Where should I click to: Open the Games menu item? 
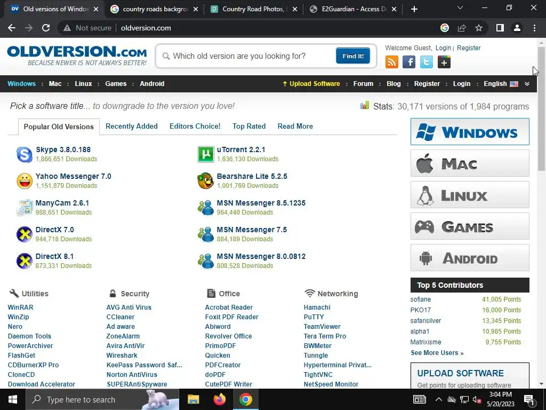(116, 84)
